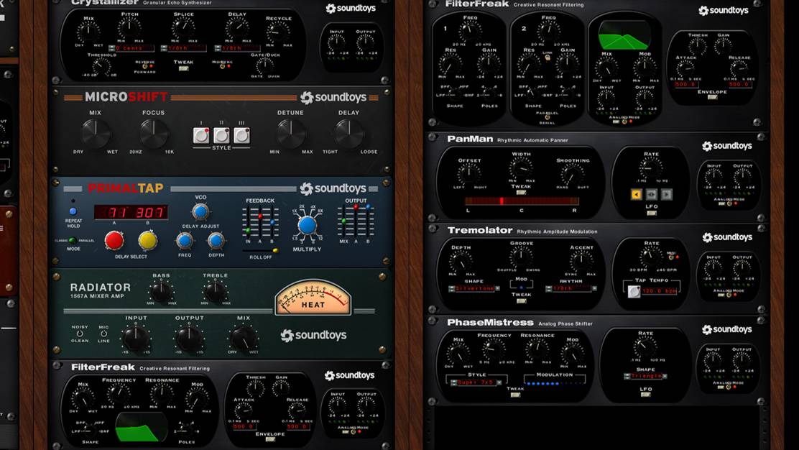Click the PanMan L-C-R pan position strip
799x450 pixels.
(x=521, y=201)
